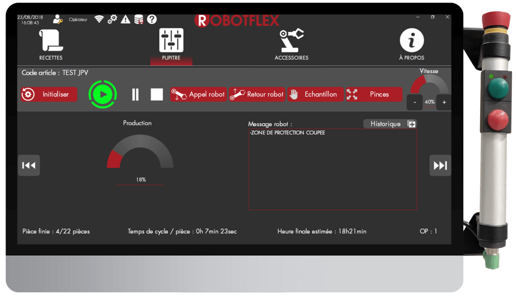Click inside the Message robot box
This screenshot has height=296, width=516.
coord(333,169)
